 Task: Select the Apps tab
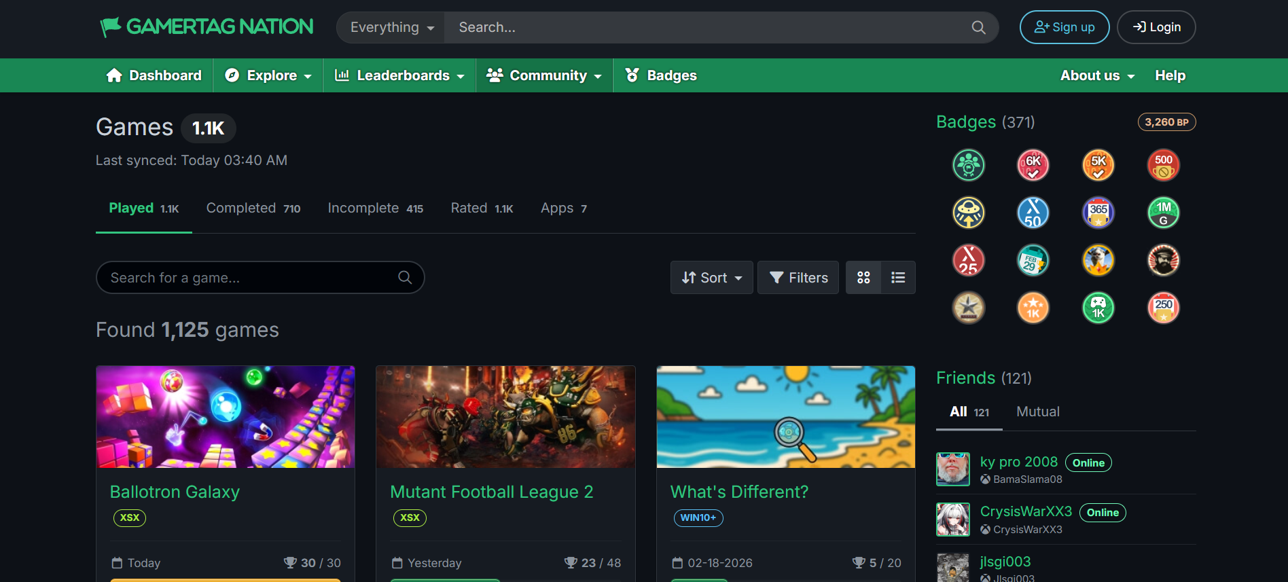coord(564,208)
